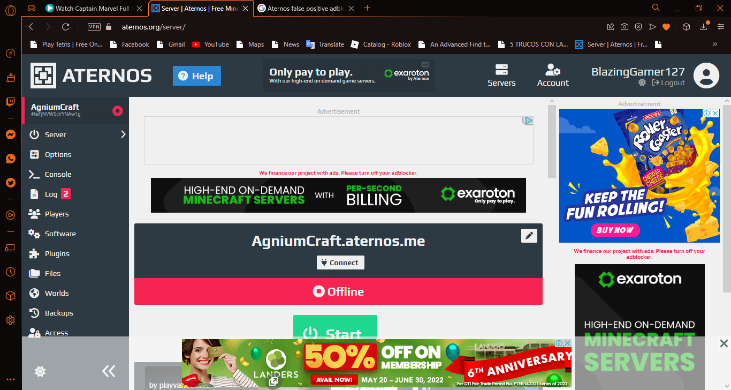Open the Play Tetris bookmark
This screenshot has height=390, width=731.
click(66, 44)
